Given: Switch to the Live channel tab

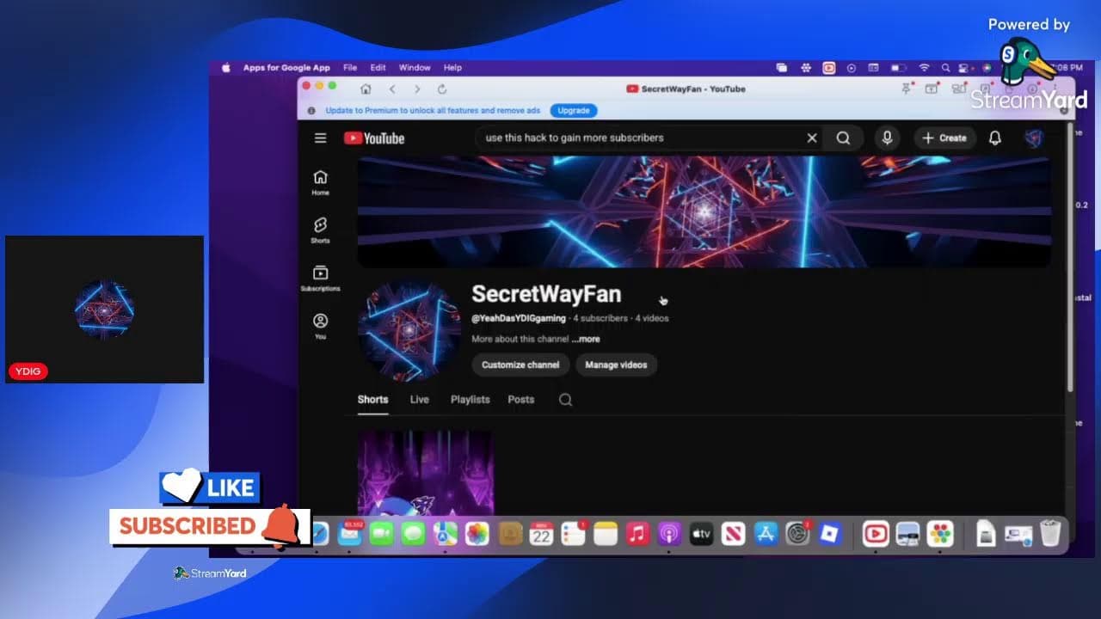Looking at the screenshot, I should (420, 399).
